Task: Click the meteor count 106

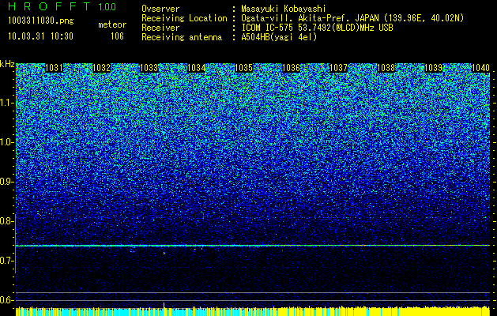Action: tap(117, 36)
